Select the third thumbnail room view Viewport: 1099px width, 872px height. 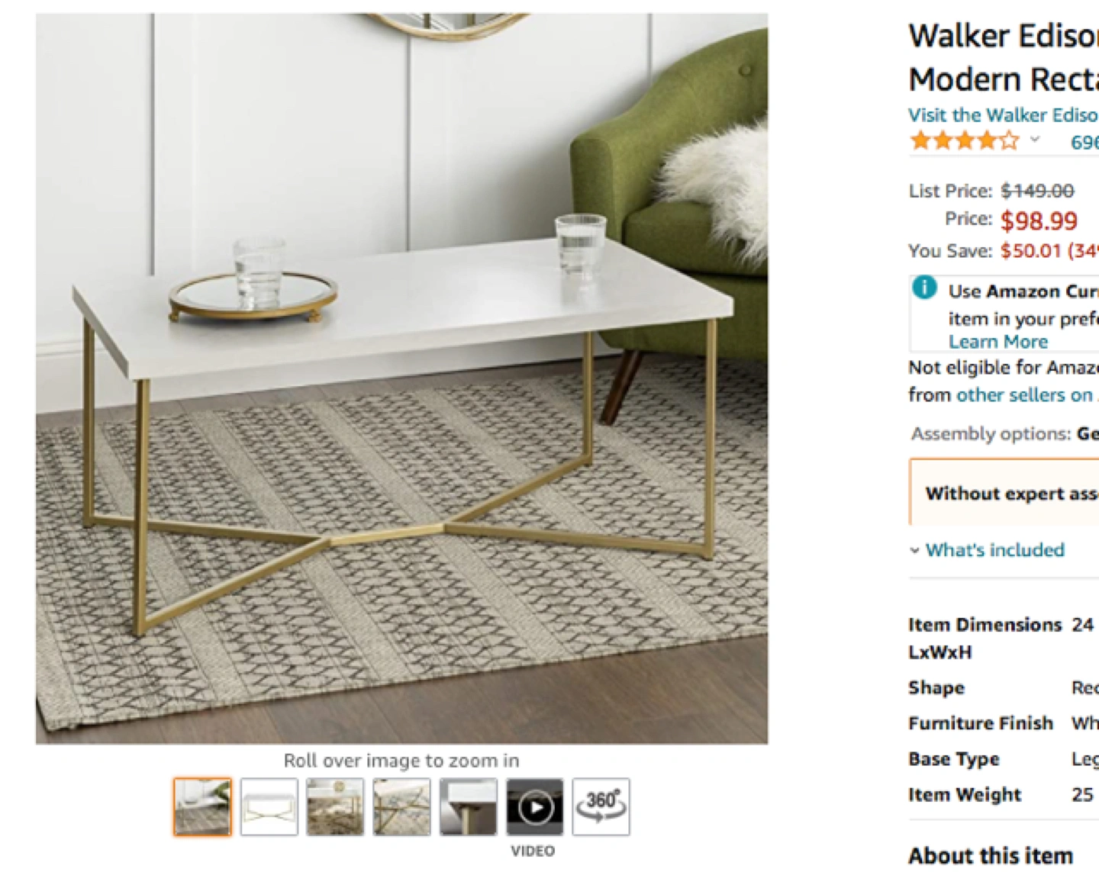tap(335, 806)
